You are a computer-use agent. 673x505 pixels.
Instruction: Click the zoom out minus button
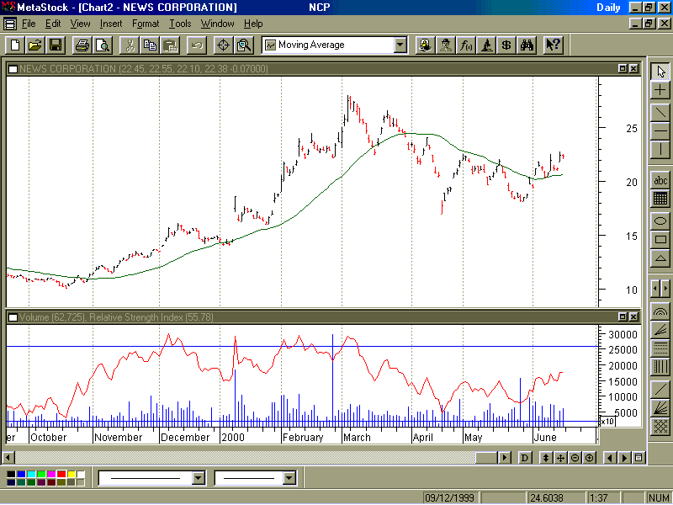point(575,457)
